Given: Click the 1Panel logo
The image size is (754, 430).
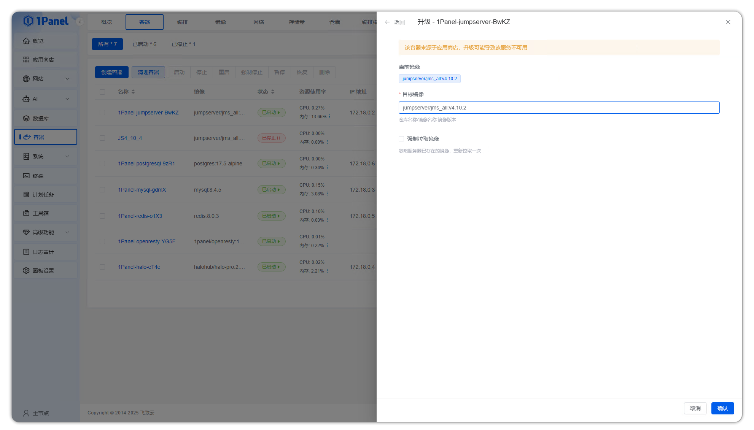Looking at the screenshot, I should pos(46,21).
